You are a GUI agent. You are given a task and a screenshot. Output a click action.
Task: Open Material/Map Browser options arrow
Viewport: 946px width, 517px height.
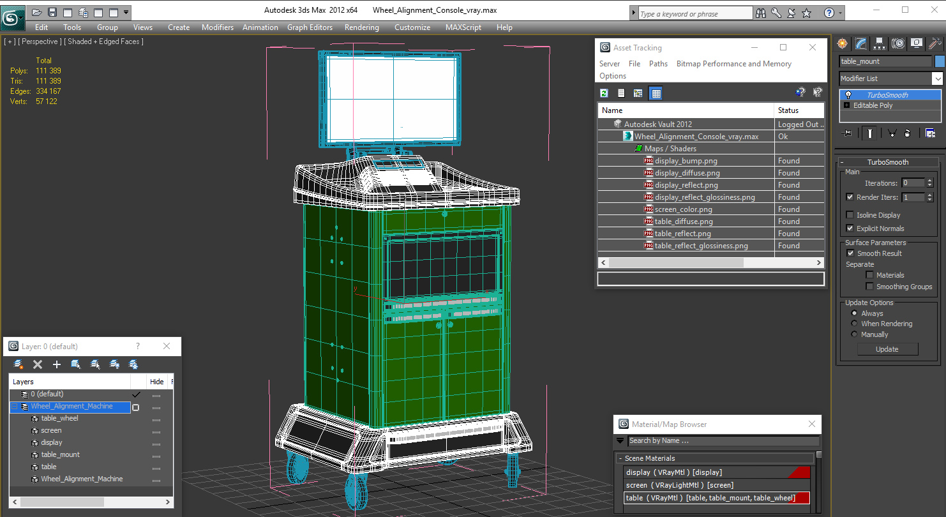click(620, 440)
